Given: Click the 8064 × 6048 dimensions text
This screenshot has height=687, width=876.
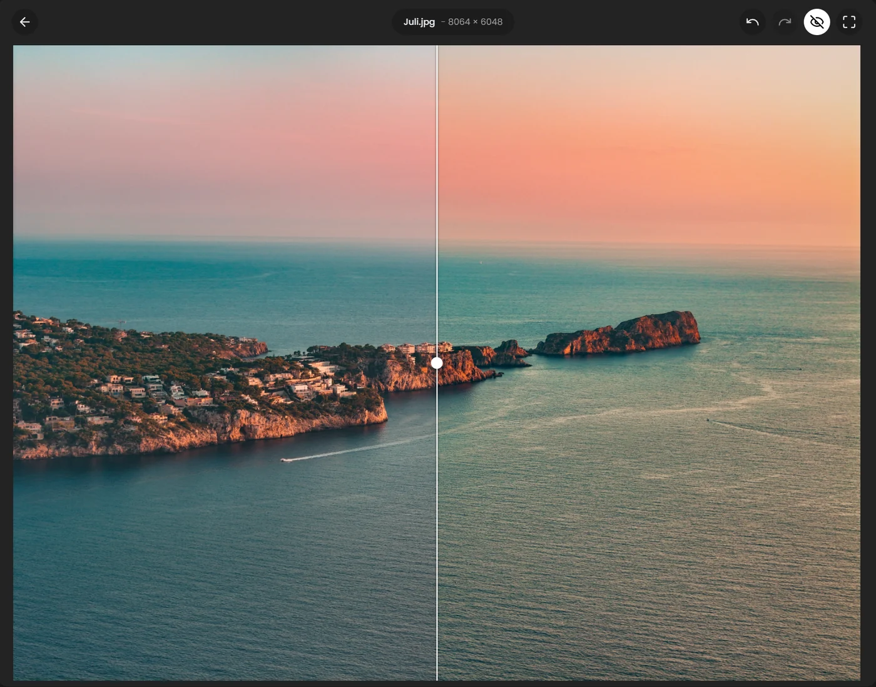Looking at the screenshot, I should point(475,22).
